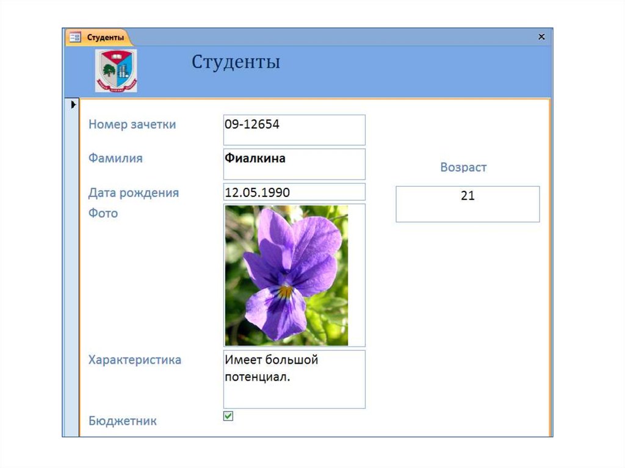Click the Возраст field showing 21
Image resolution: width=625 pixels, height=468 pixels.
point(468,204)
